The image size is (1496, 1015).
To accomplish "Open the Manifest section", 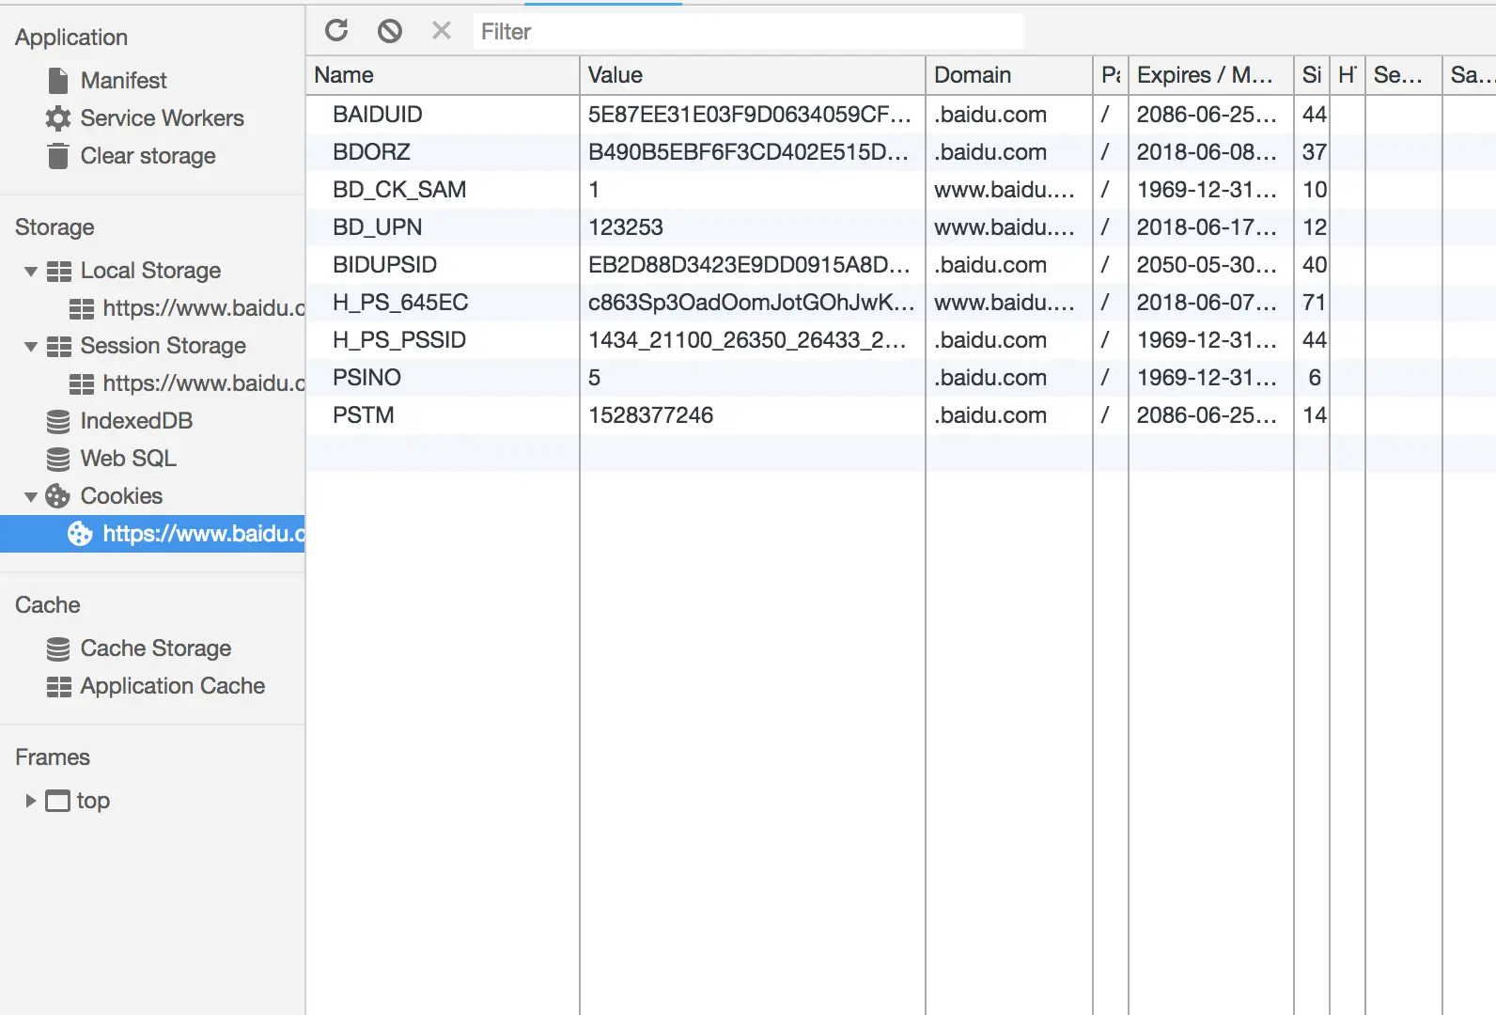I will tap(123, 81).
